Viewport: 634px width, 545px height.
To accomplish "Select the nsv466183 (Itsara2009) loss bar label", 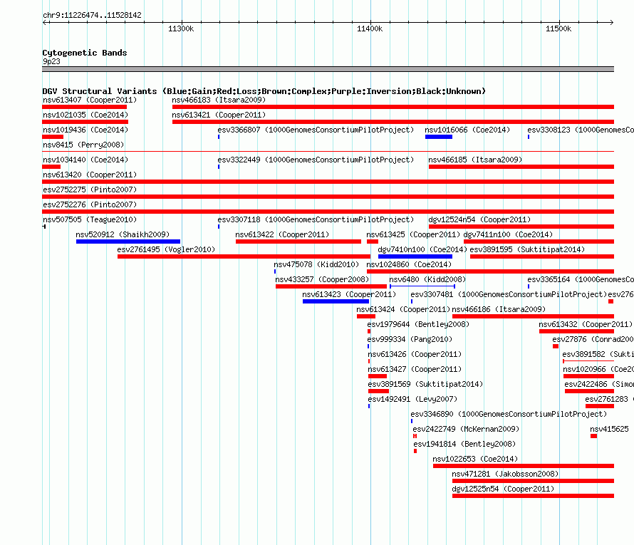I will pos(219,100).
